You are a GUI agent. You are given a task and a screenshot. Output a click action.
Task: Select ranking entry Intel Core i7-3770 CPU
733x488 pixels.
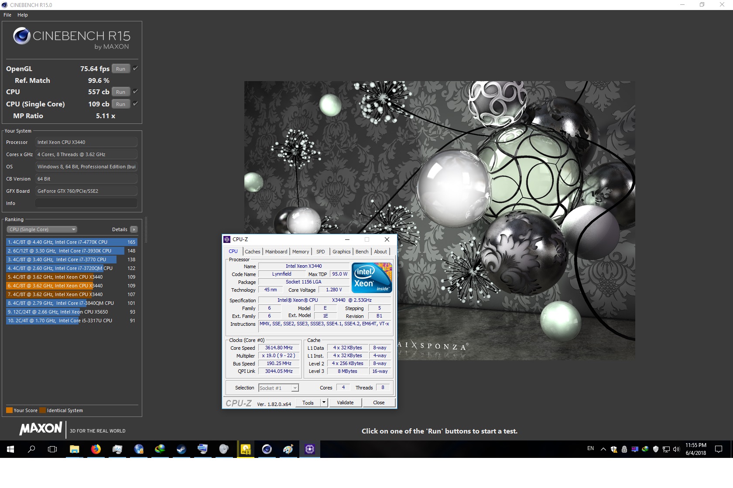point(72,259)
